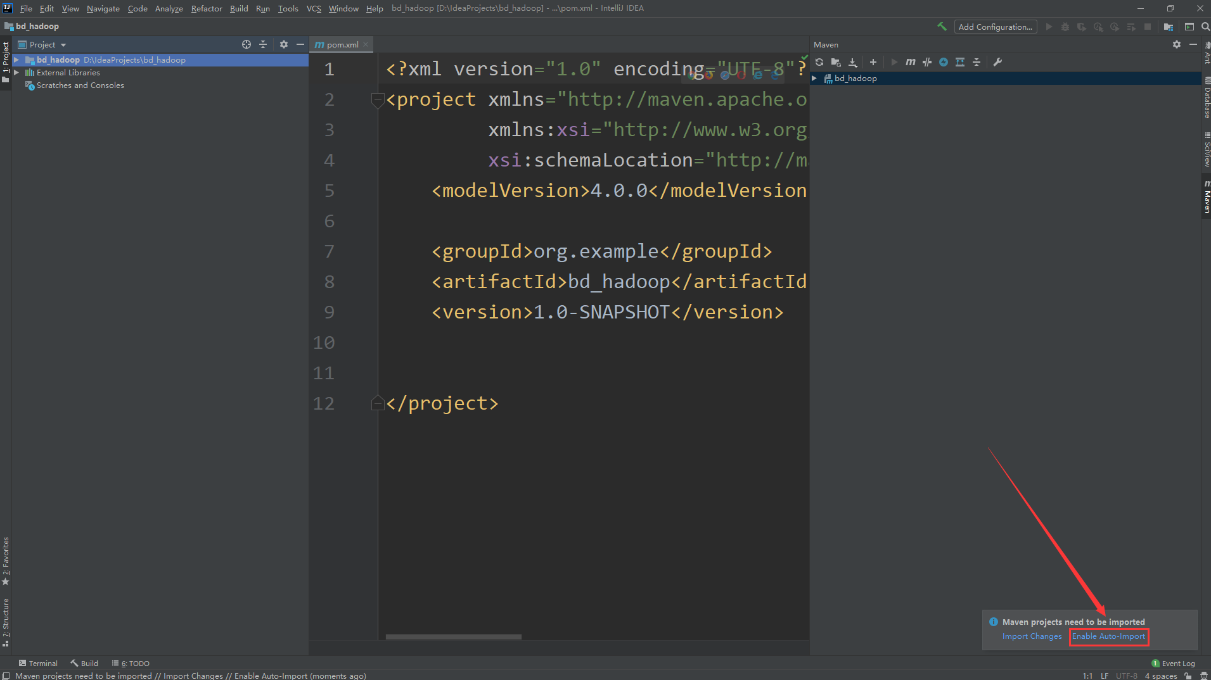
Task: Expand External Libraries node
Action: tap(16, 72)
